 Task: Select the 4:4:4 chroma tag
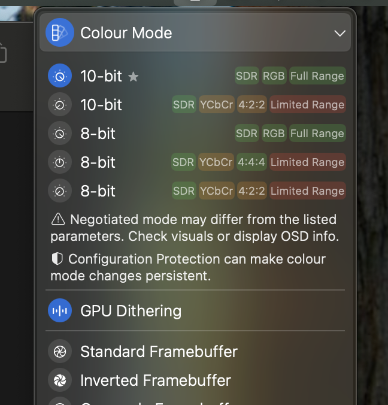pyautogui.click(x=251, y=162)
